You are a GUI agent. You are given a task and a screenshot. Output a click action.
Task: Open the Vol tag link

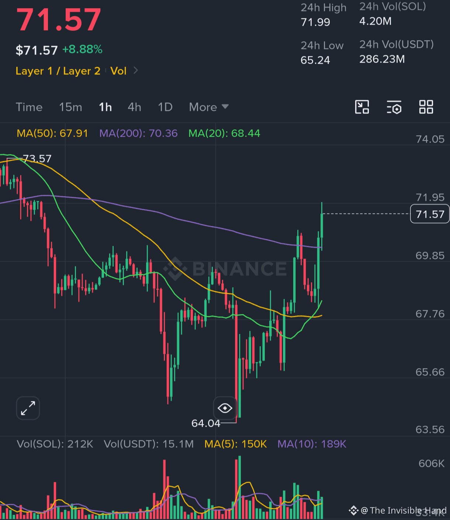tap(118, 71)
